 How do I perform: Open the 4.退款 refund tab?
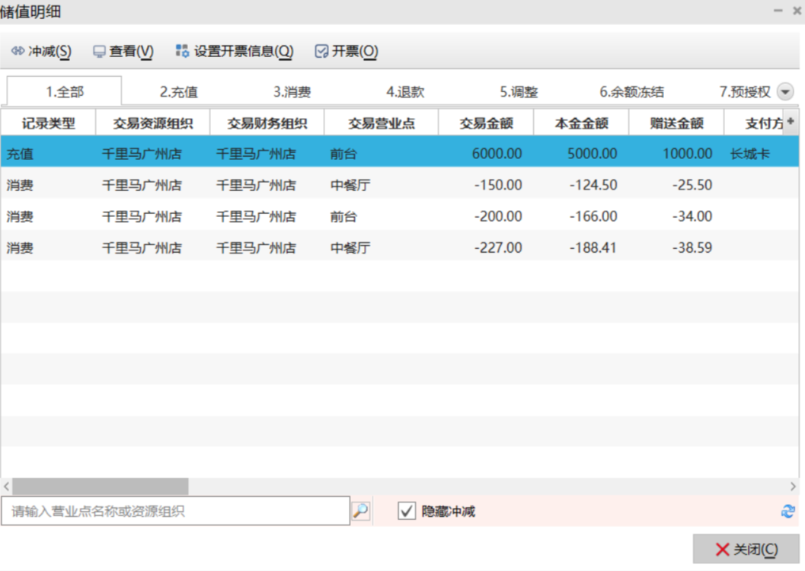(405, 92)
